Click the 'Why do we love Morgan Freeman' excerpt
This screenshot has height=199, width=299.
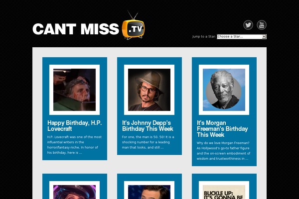[x=223, y=151]
